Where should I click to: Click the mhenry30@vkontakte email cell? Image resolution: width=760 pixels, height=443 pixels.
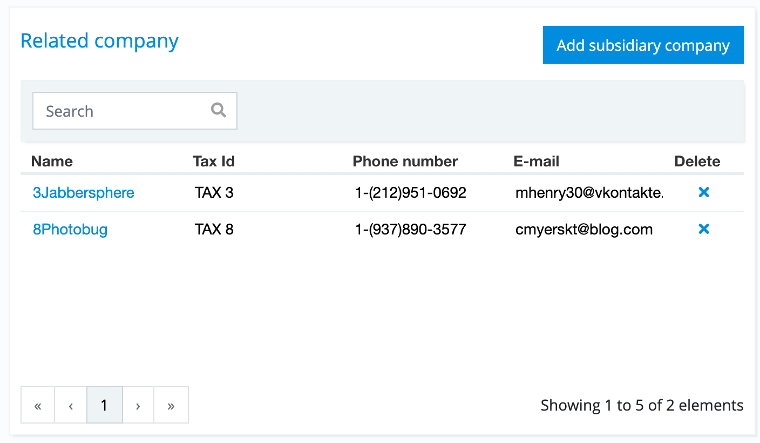tap(589, 193)
